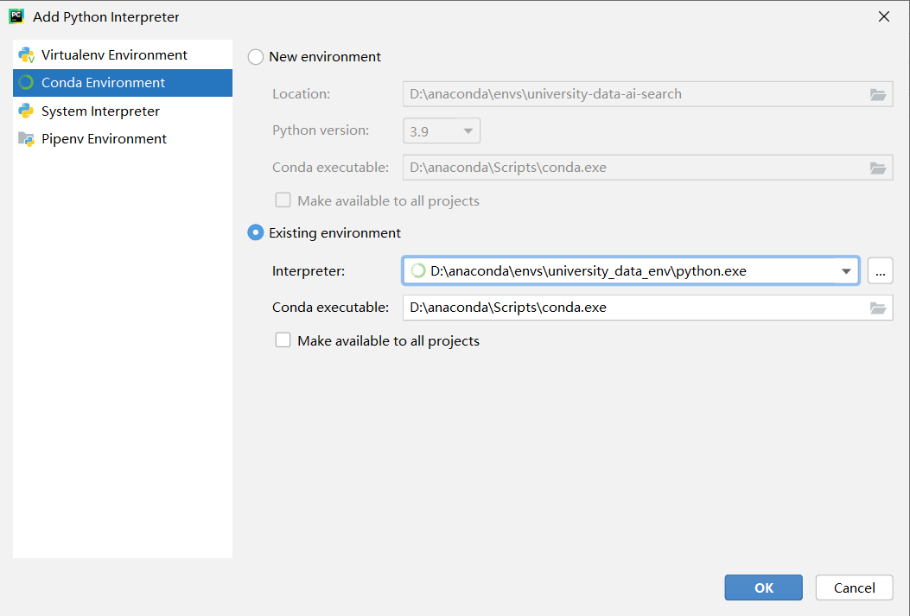Click the Conda ring icon in sidebar
The width and height of the screenshot is (910, 616).
(26, 83)
